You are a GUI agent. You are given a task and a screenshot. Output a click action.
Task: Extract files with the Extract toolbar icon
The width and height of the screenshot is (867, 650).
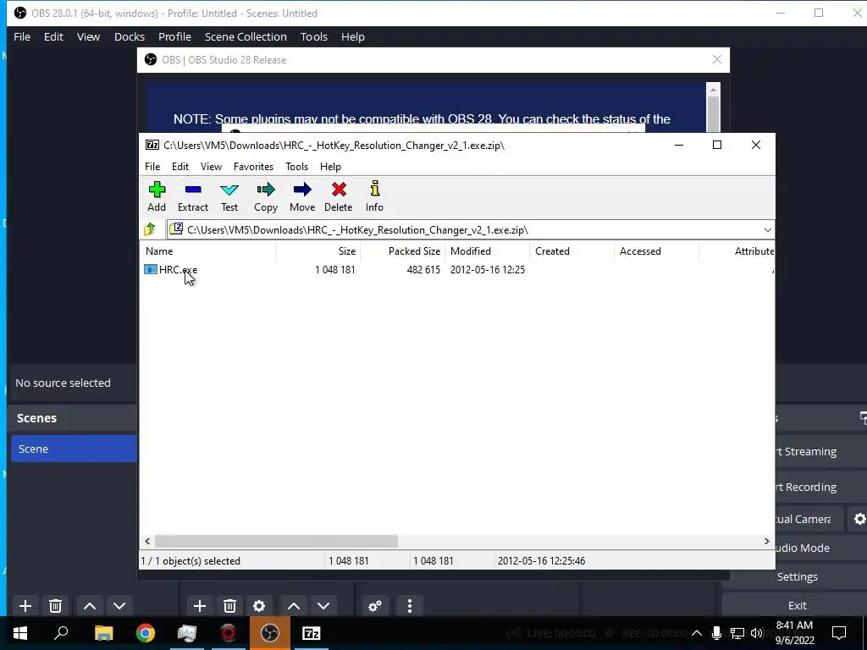[192, 196]
